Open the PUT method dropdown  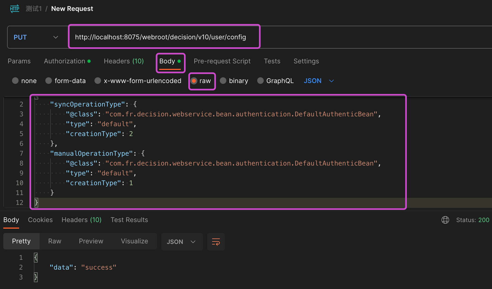coord(36,37)
